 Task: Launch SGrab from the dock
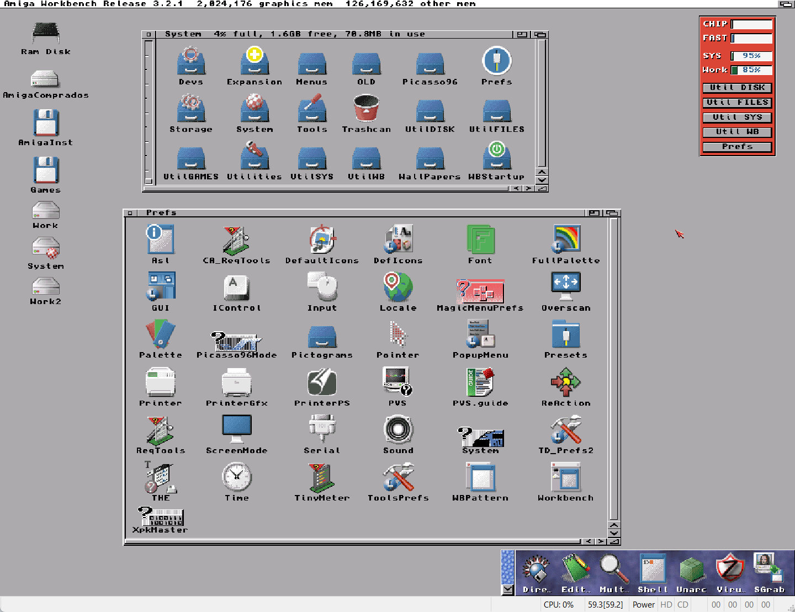click(769, 573)
